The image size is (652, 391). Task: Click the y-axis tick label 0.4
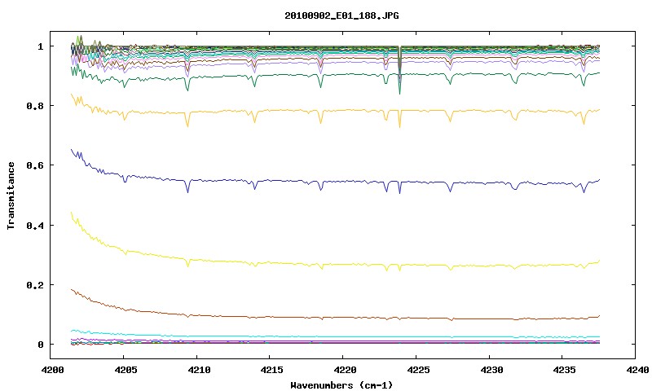pos(34,225)
